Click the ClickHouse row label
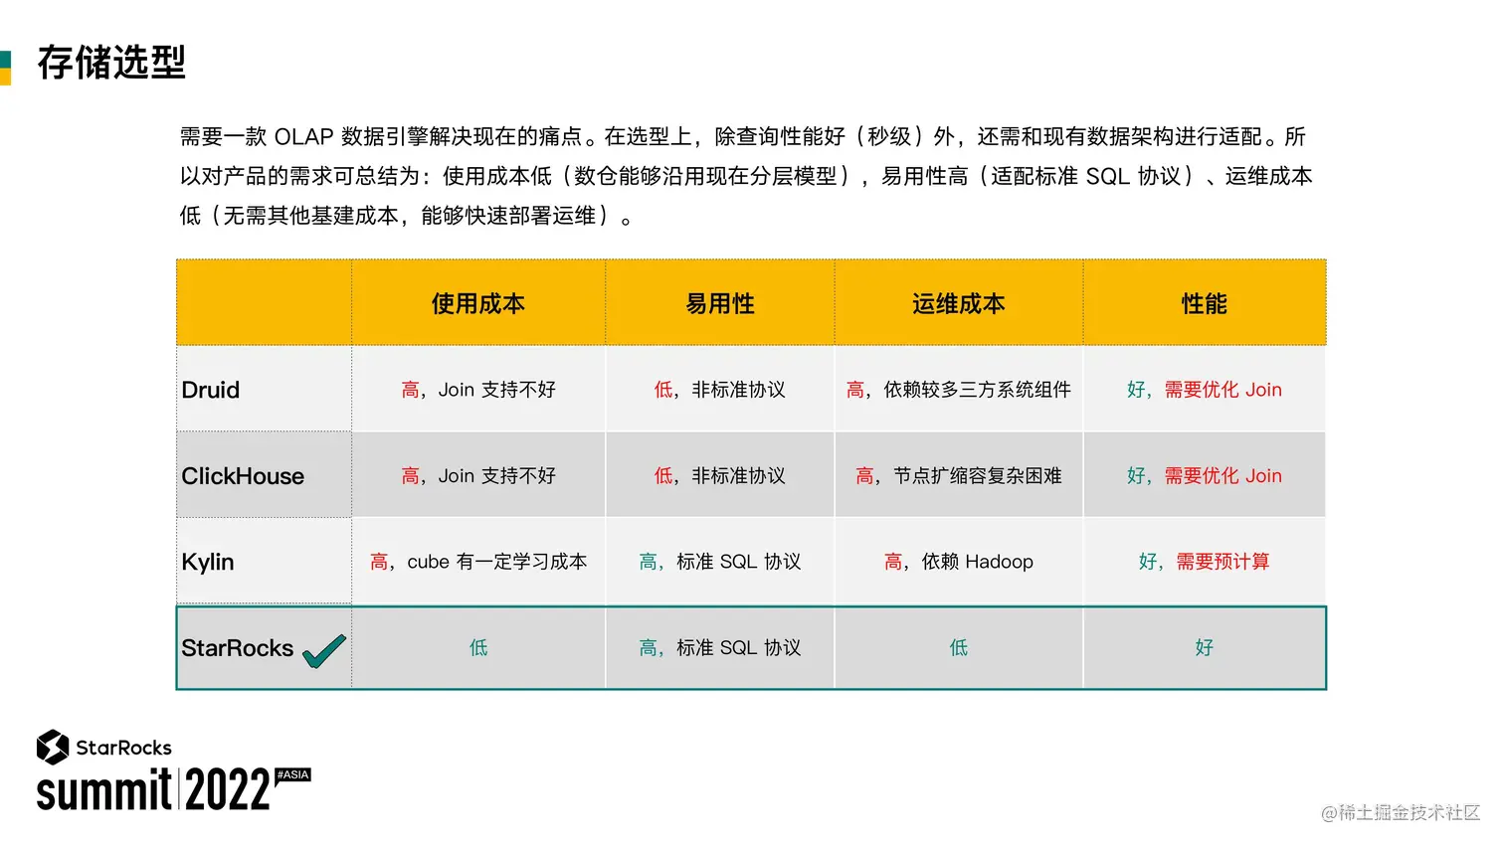This screenshot has width=1504, height=846. click(x=243, y=476)
